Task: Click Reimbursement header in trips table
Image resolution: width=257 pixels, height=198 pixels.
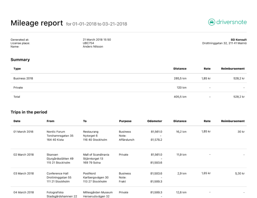Action: point(233,121)
